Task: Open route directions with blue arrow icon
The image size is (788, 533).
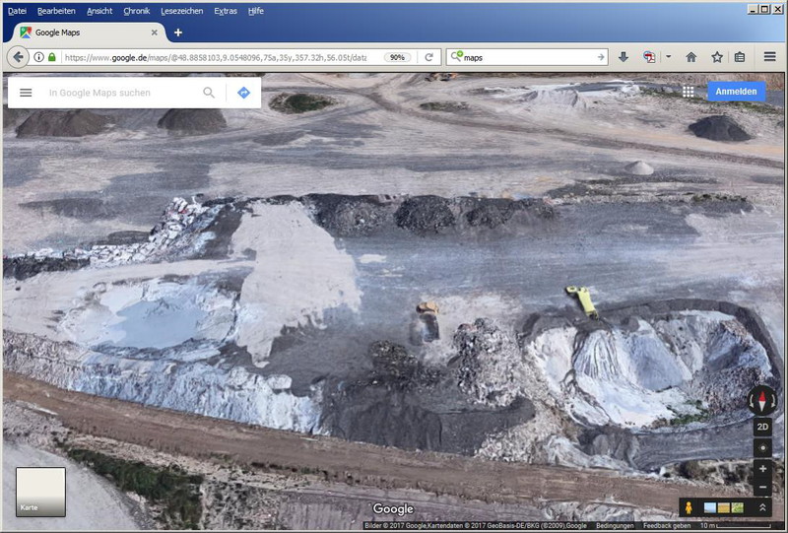Action: [243, 93]
